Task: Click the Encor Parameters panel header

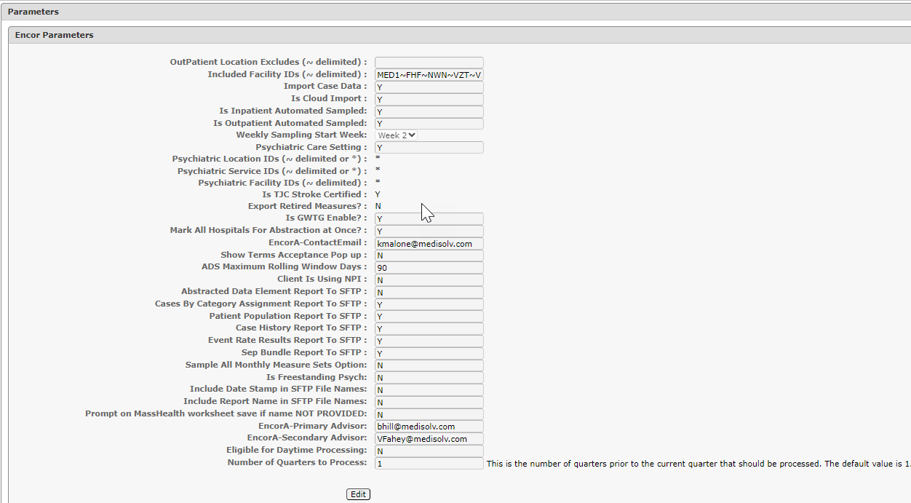Action: pyautogui.click(x=460, y=35)
